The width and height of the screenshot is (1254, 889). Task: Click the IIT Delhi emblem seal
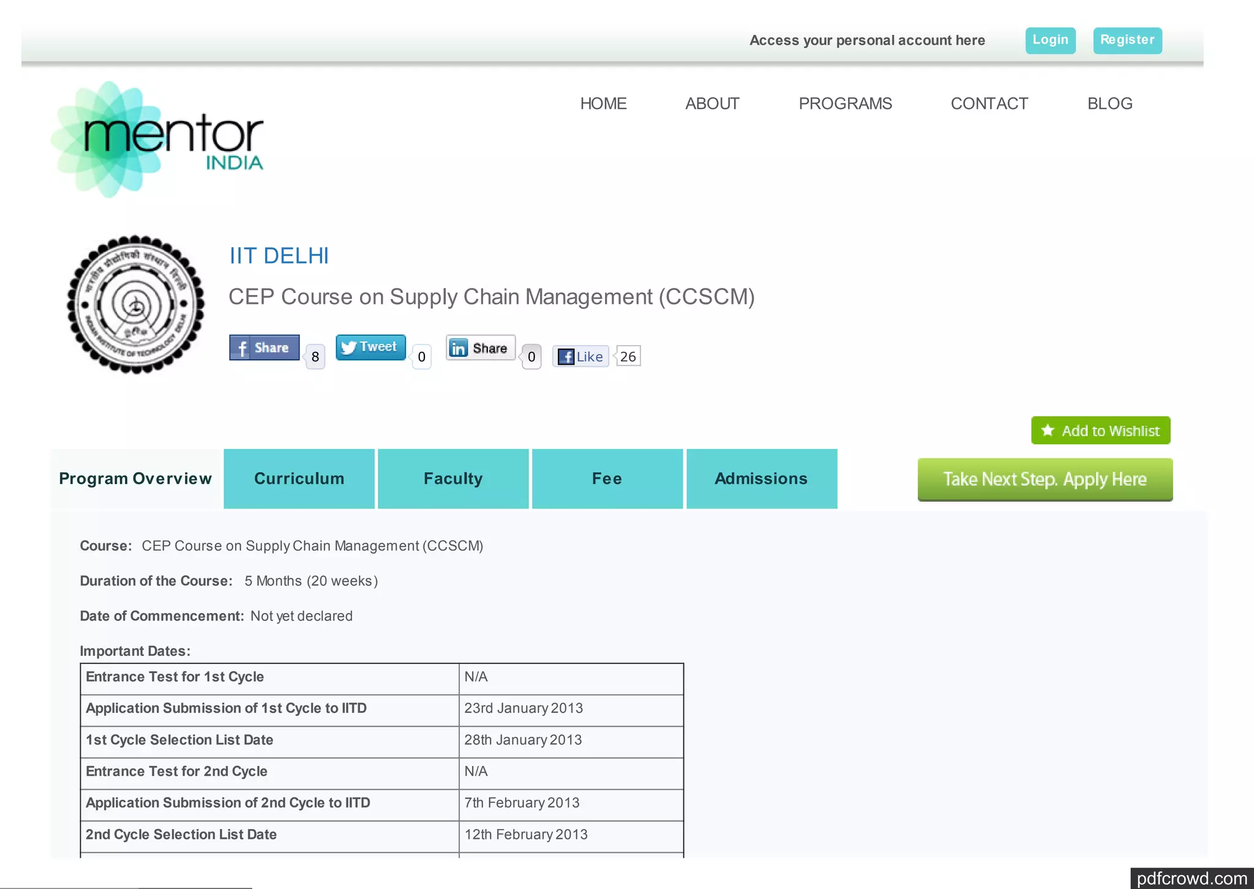coord(135,304)
